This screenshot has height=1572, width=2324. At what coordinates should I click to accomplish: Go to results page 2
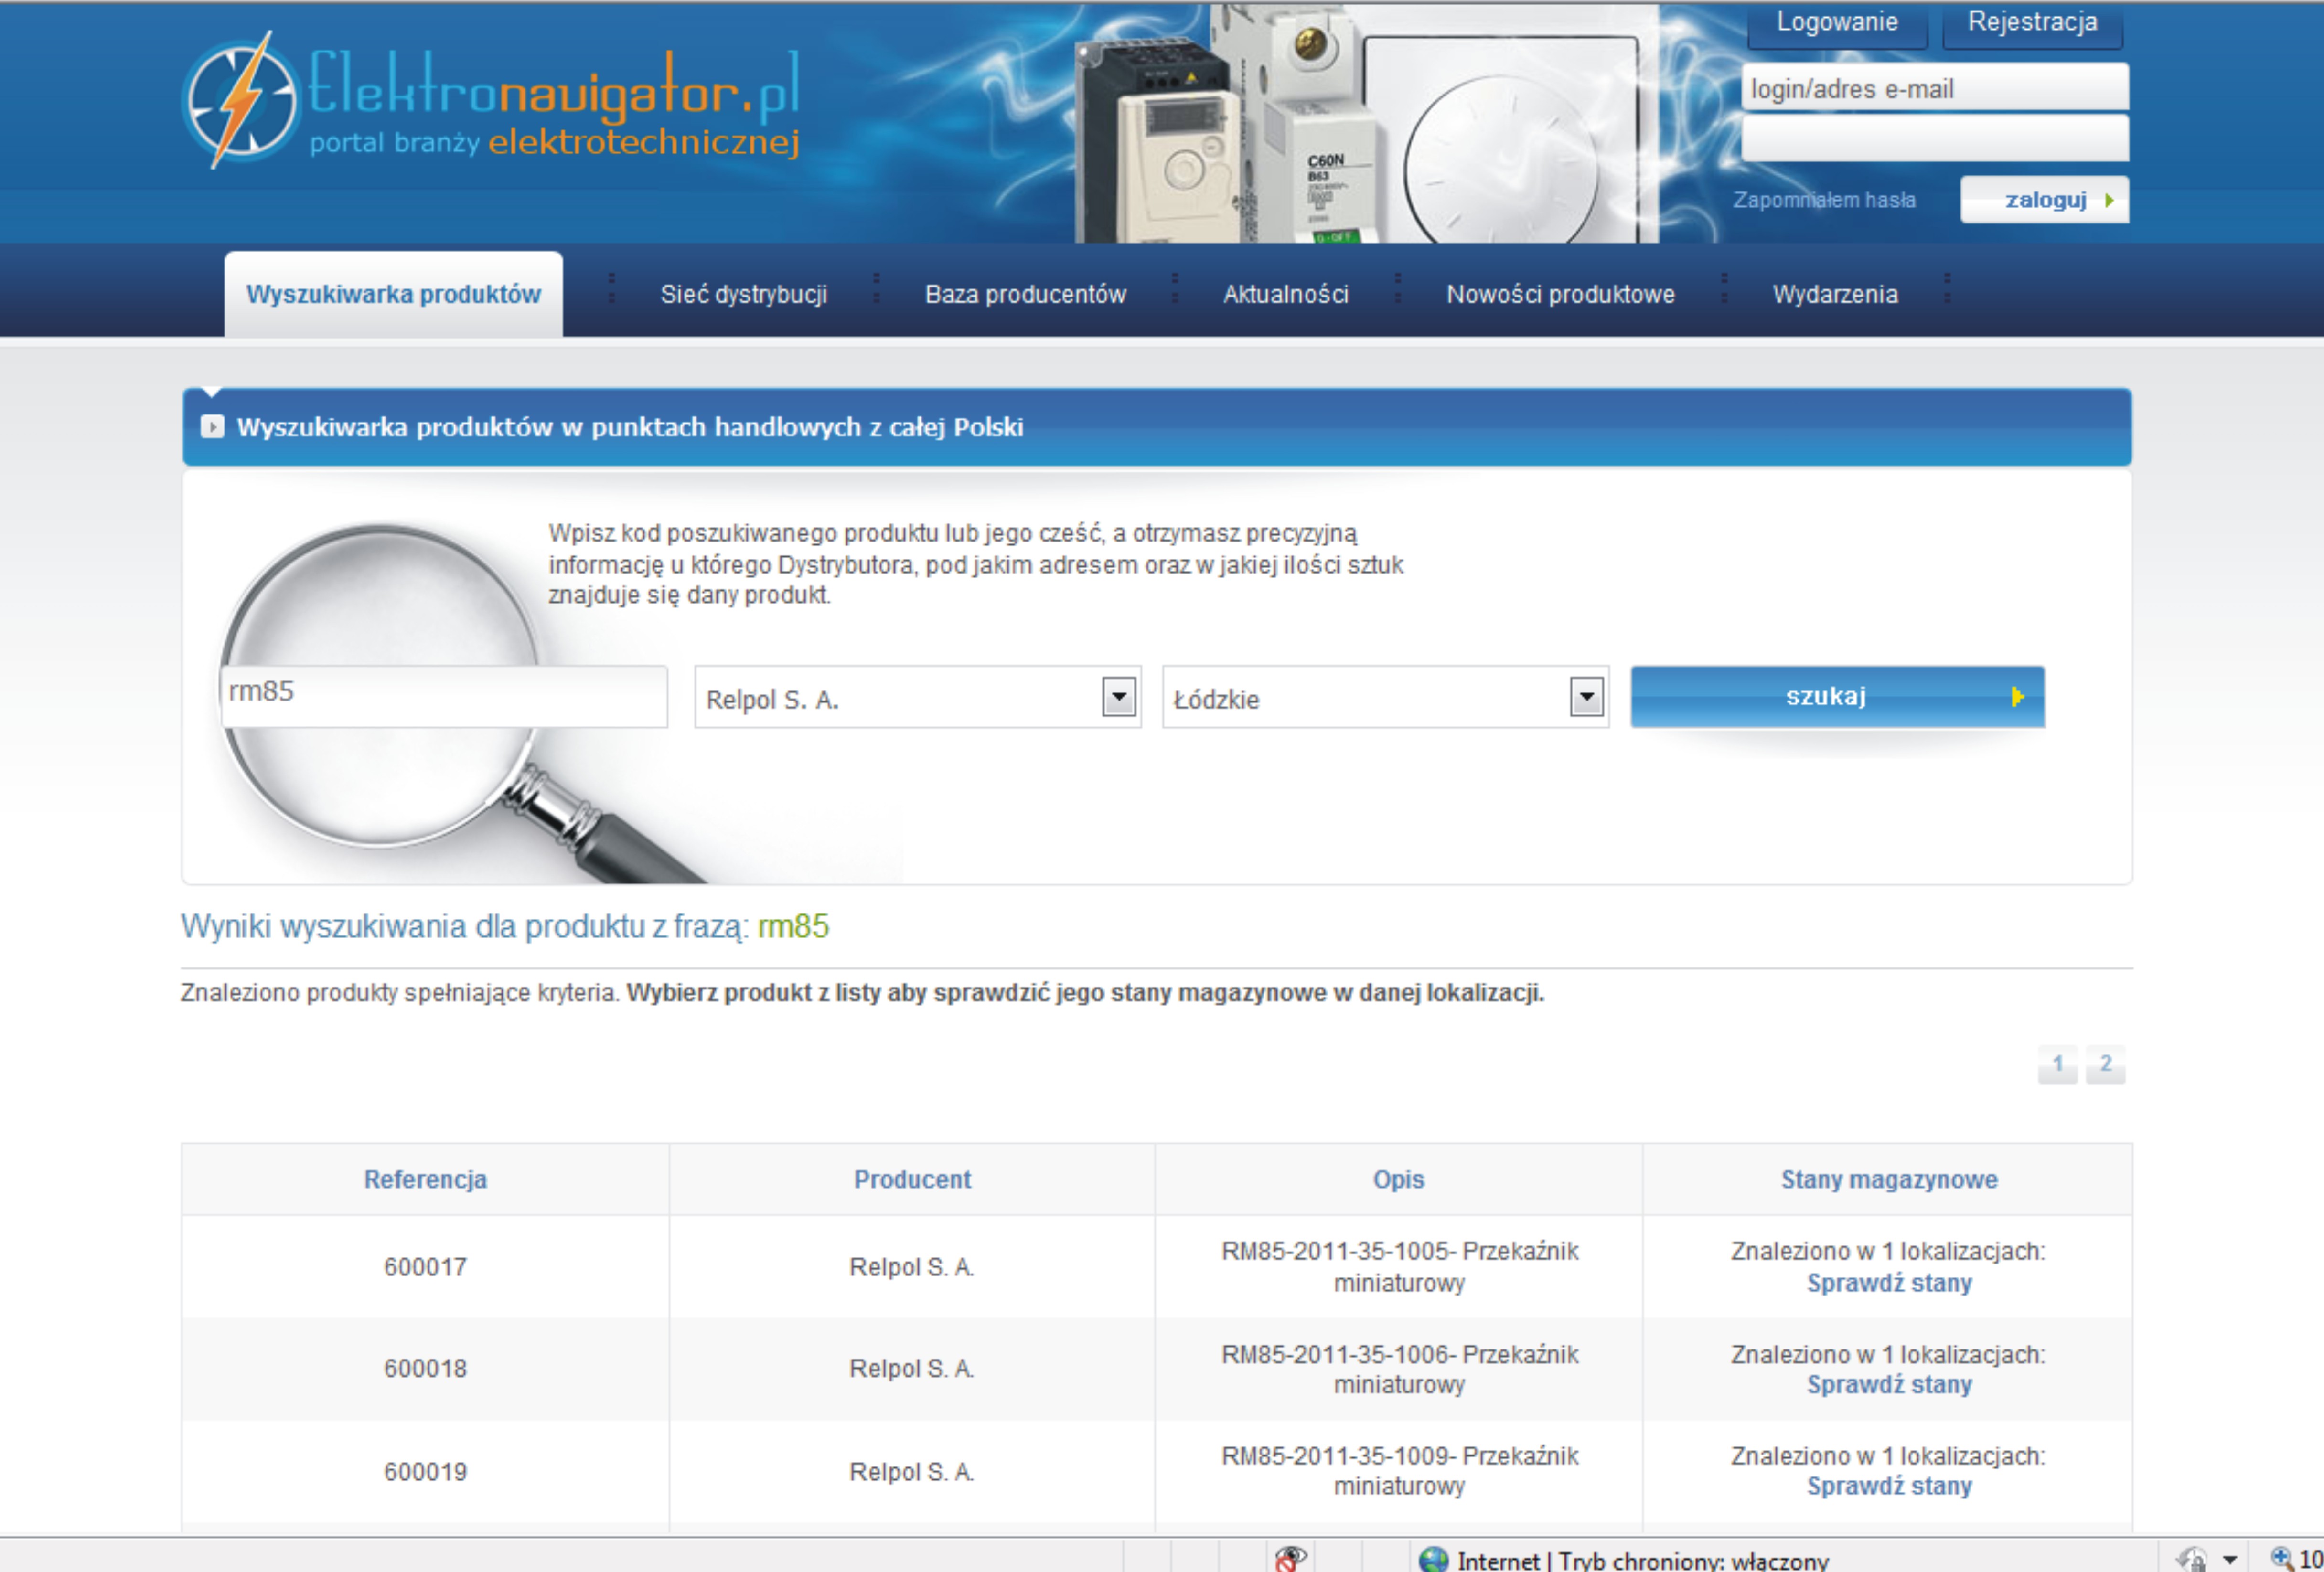tap(2105, 1063)
